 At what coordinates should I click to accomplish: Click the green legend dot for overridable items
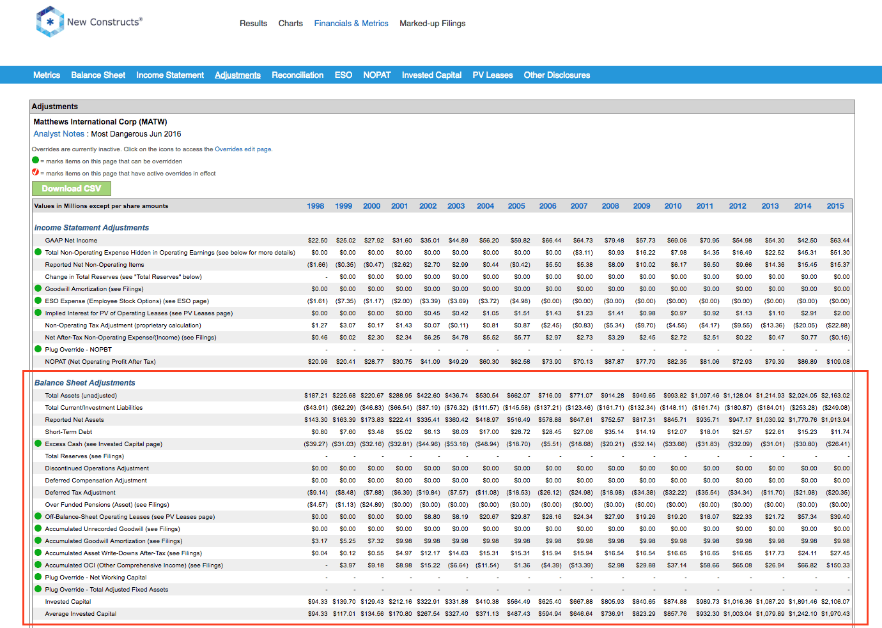pyautogui.click(x=36, y=160)
